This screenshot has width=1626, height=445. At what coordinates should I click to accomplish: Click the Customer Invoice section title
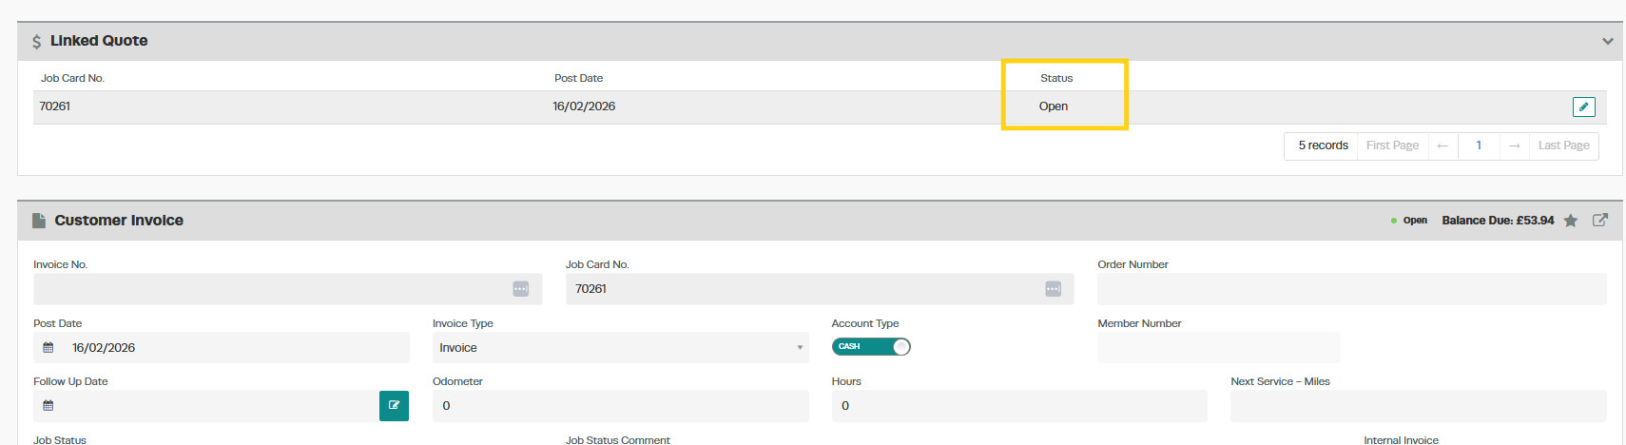click(x=119, y=221)
